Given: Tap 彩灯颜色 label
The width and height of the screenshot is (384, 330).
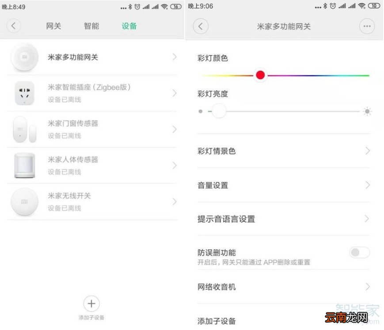Looking at the screenshot, I should coord(213,58).
